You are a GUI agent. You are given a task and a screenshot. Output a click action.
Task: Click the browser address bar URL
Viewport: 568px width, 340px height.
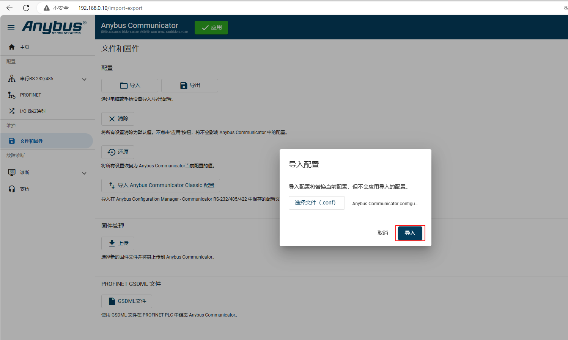click(x=110, y=8)
